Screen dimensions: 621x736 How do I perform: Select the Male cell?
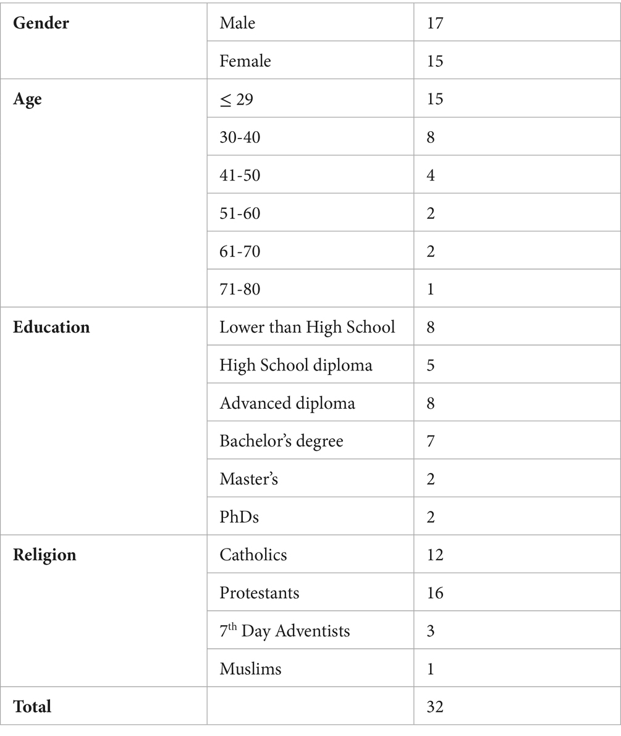coord(237,24)
